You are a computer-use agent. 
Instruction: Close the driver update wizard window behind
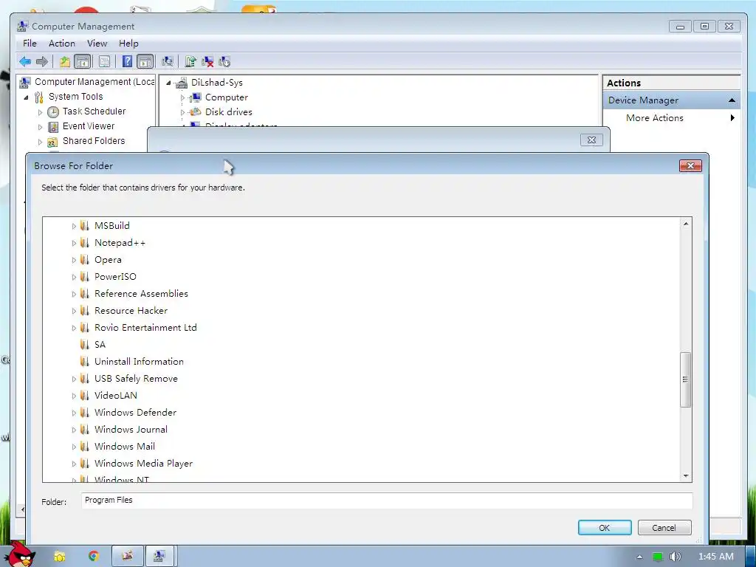(591, 140)
